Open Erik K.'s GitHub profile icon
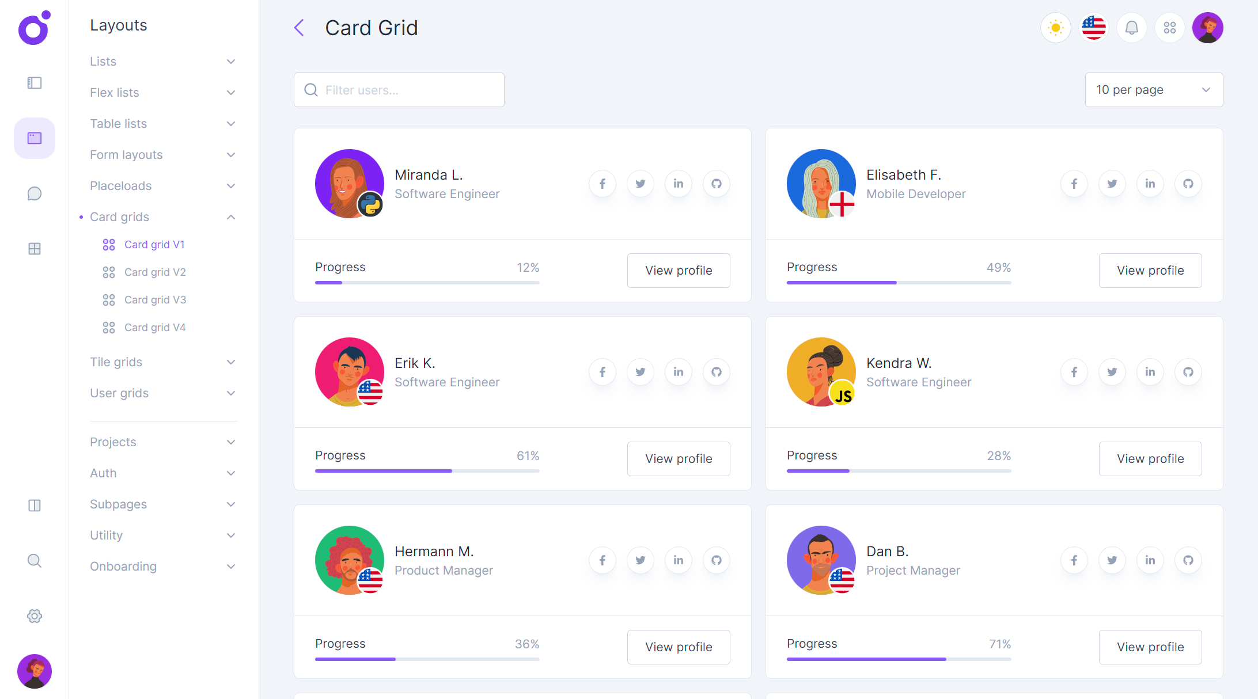This screenshot has width=1258, height=699. (x=716, y=372)
